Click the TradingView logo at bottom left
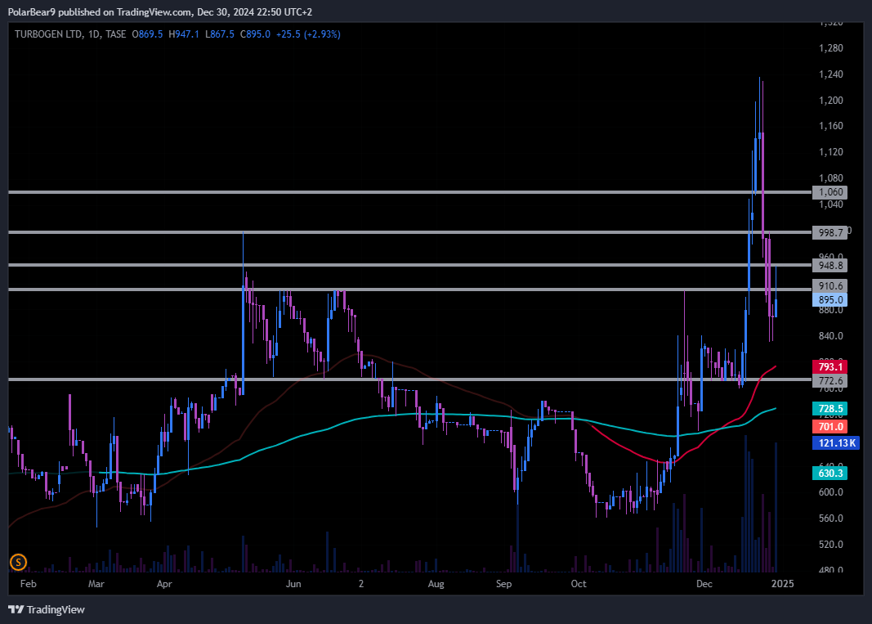Screen dimensions: 872x624 47,609
